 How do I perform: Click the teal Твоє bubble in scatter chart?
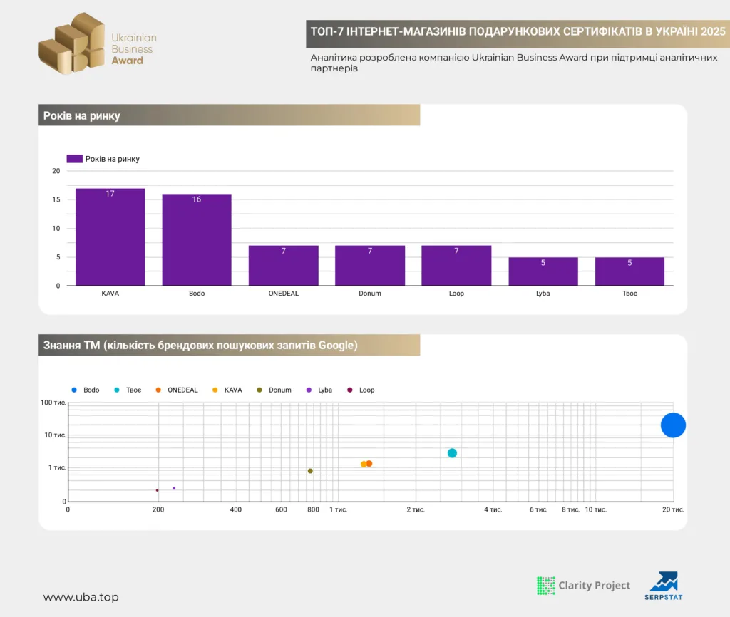pos(452,452)
